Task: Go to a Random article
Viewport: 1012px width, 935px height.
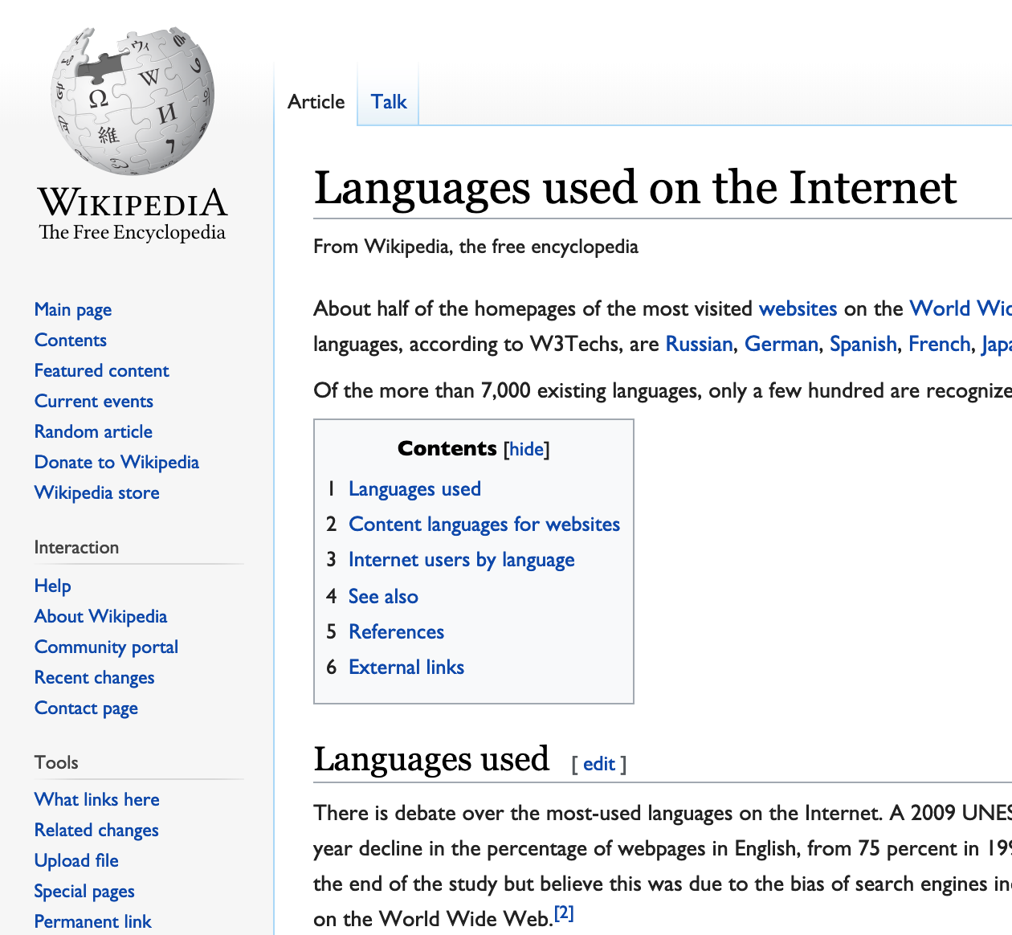Action: (x=93, y=432)
